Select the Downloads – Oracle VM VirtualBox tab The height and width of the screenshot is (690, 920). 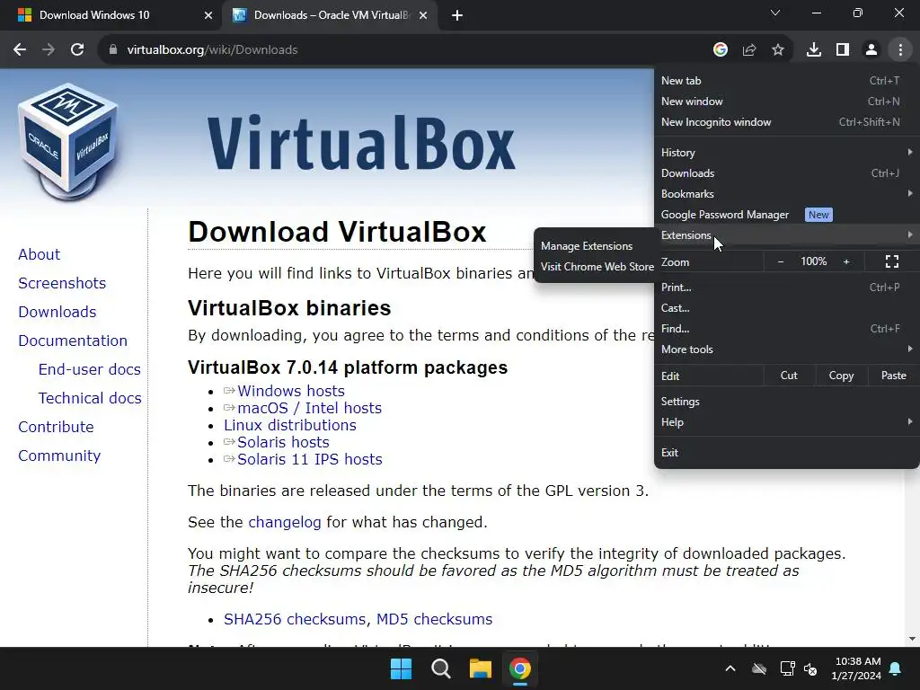(x=330, y=15)
